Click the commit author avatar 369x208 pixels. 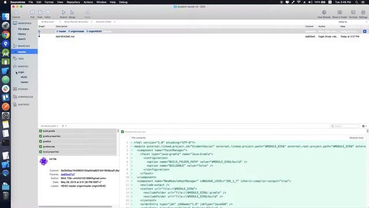tap(44, 161)
